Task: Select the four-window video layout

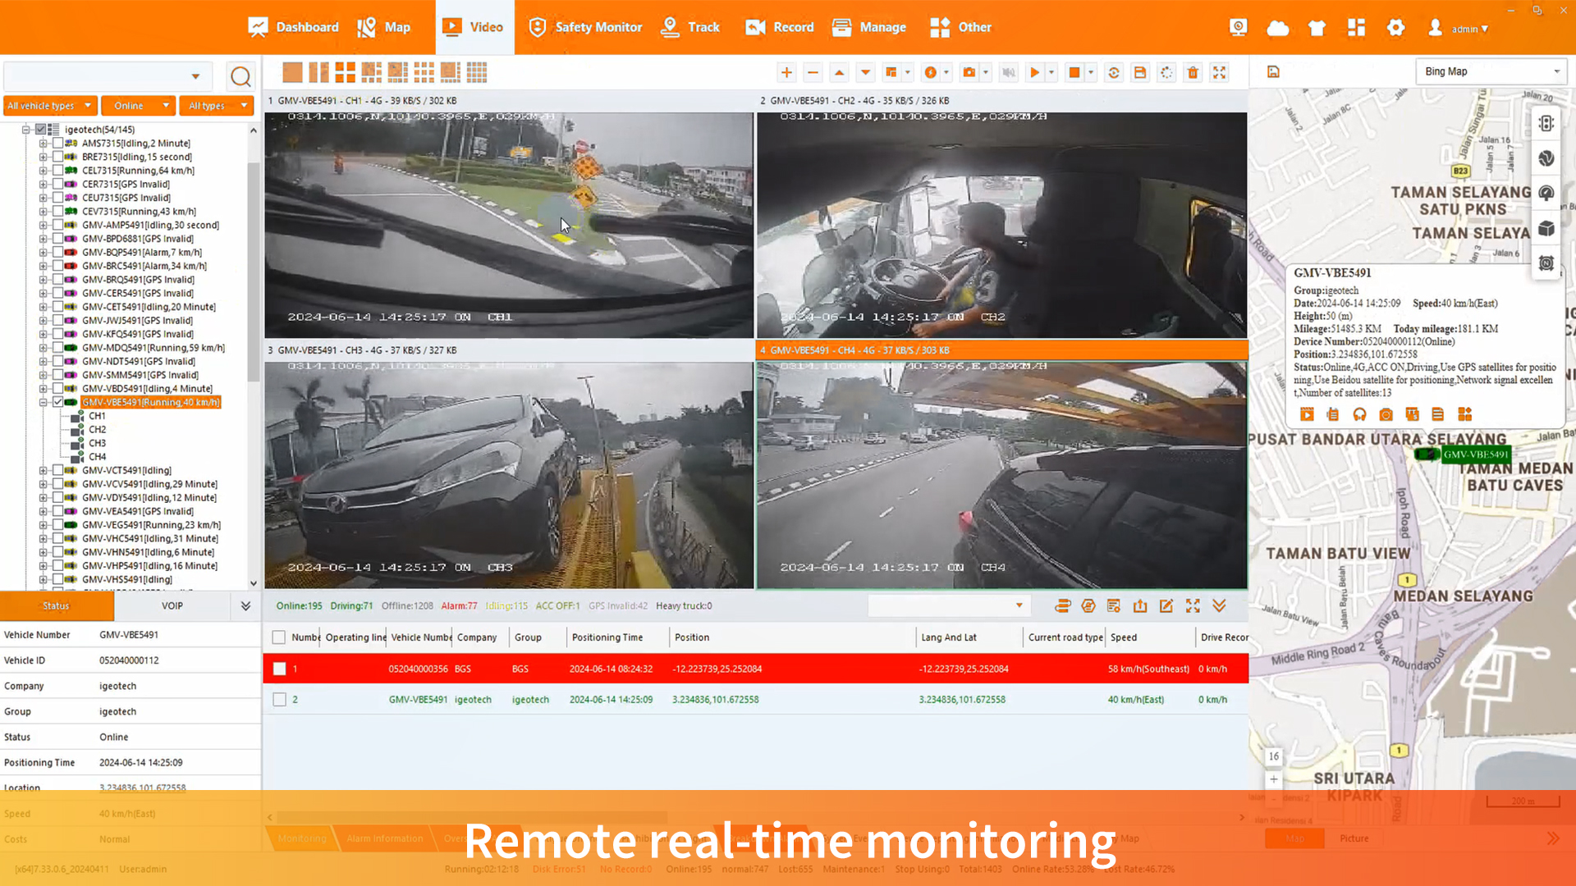Action: click(x=345, y=72)
